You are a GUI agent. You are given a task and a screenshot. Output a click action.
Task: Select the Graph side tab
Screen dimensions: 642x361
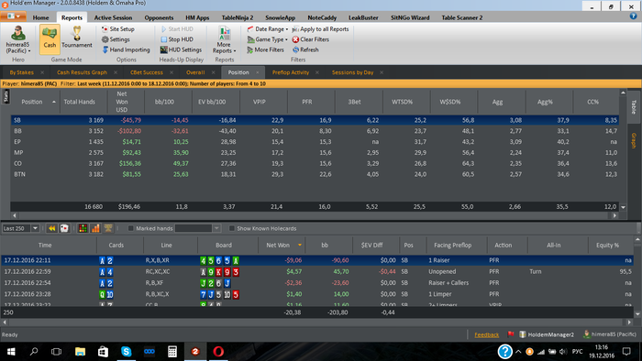[x=634, y=140]
